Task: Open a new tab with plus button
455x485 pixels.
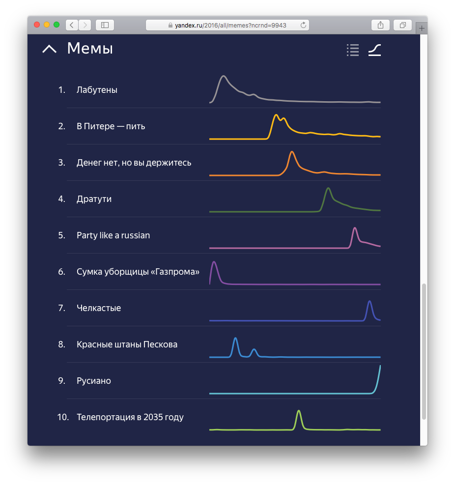Action: (421, 29)
